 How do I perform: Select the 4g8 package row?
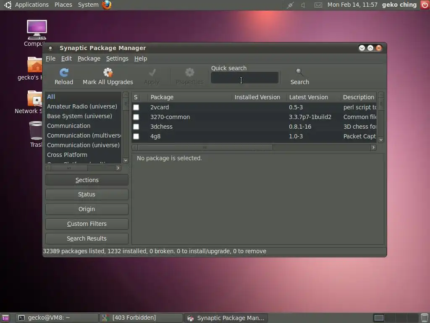[254, 136]
